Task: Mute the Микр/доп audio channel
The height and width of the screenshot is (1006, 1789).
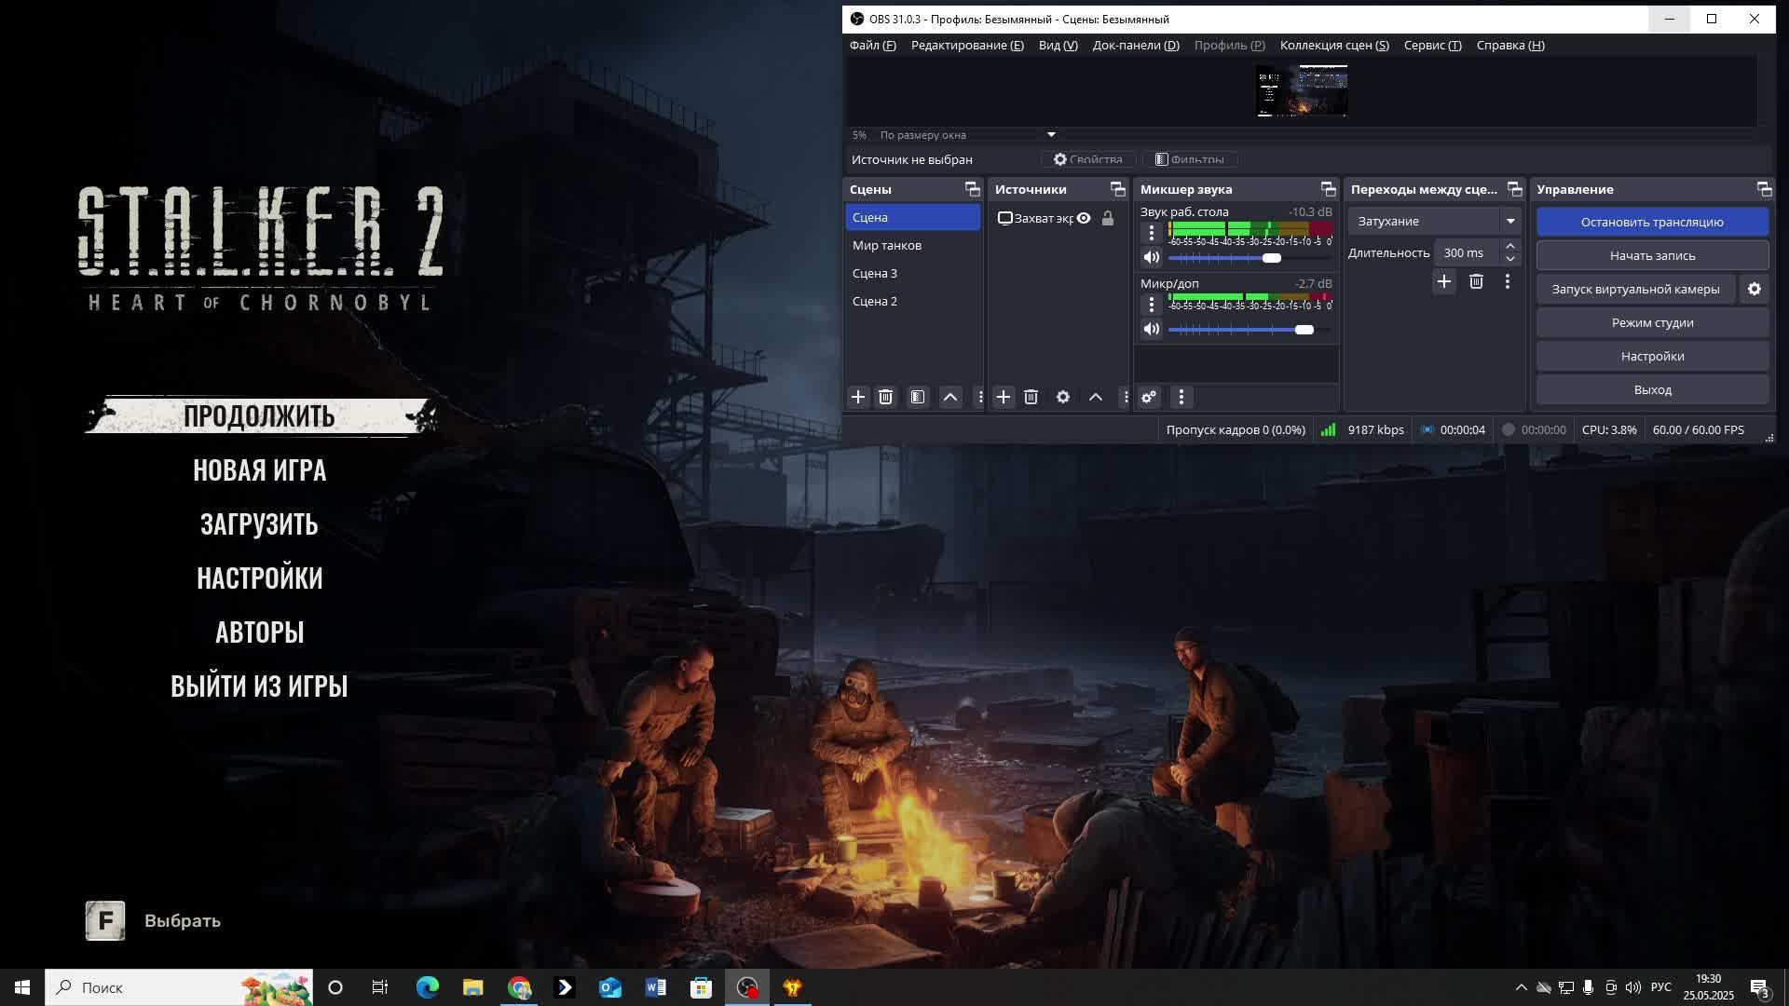Action: click(1152, 330)
